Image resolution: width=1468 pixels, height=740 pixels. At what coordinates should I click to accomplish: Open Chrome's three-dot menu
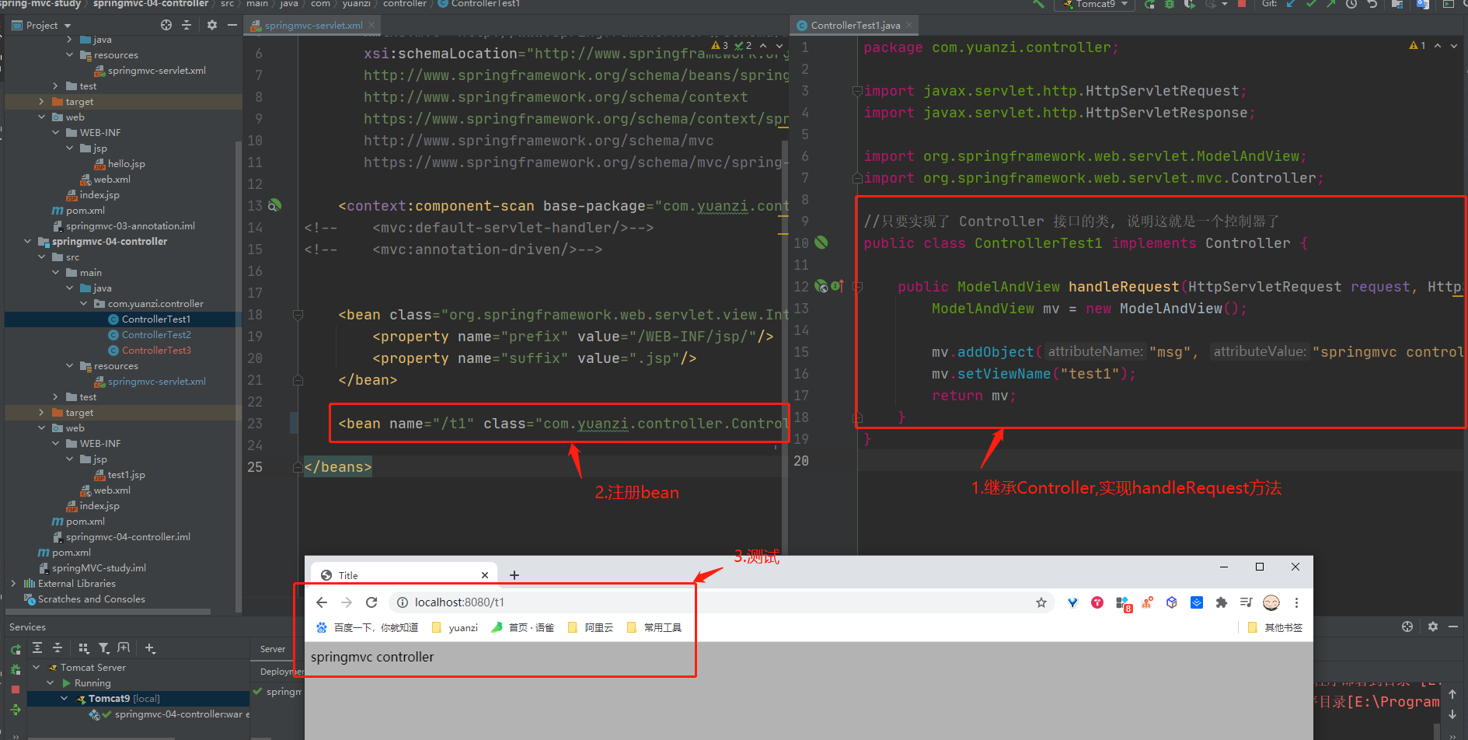pos(1296,602)
